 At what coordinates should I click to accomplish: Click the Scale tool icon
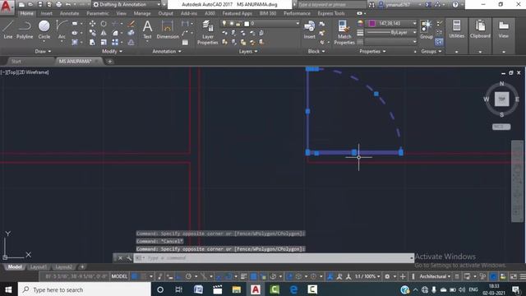tap(104, 42)
